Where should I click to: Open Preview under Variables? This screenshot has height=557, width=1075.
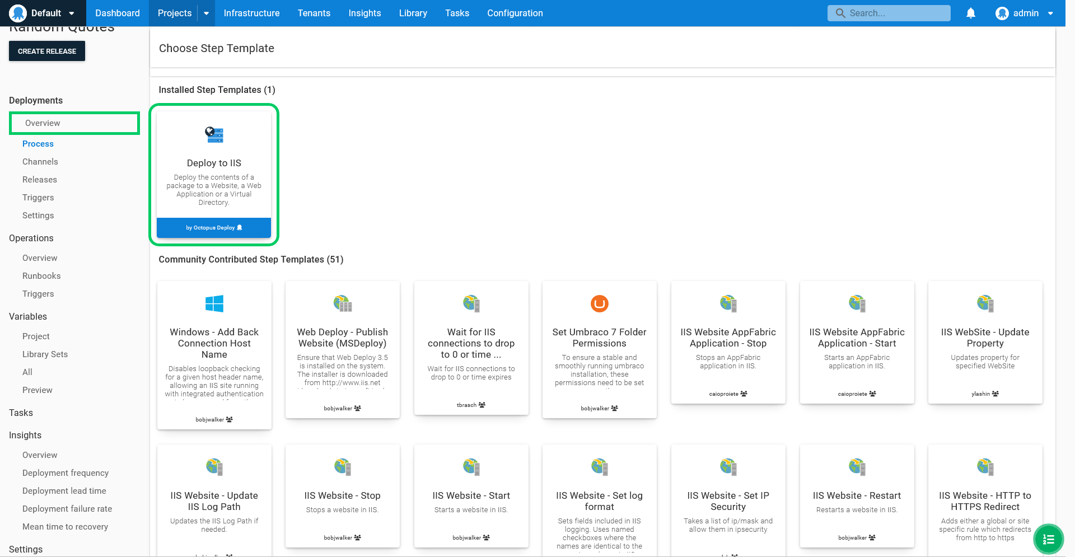coord(38,390)
